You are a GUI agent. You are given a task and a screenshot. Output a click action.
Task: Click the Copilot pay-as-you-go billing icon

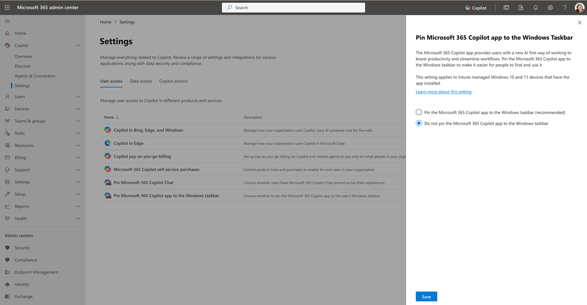tap(108, 156)
